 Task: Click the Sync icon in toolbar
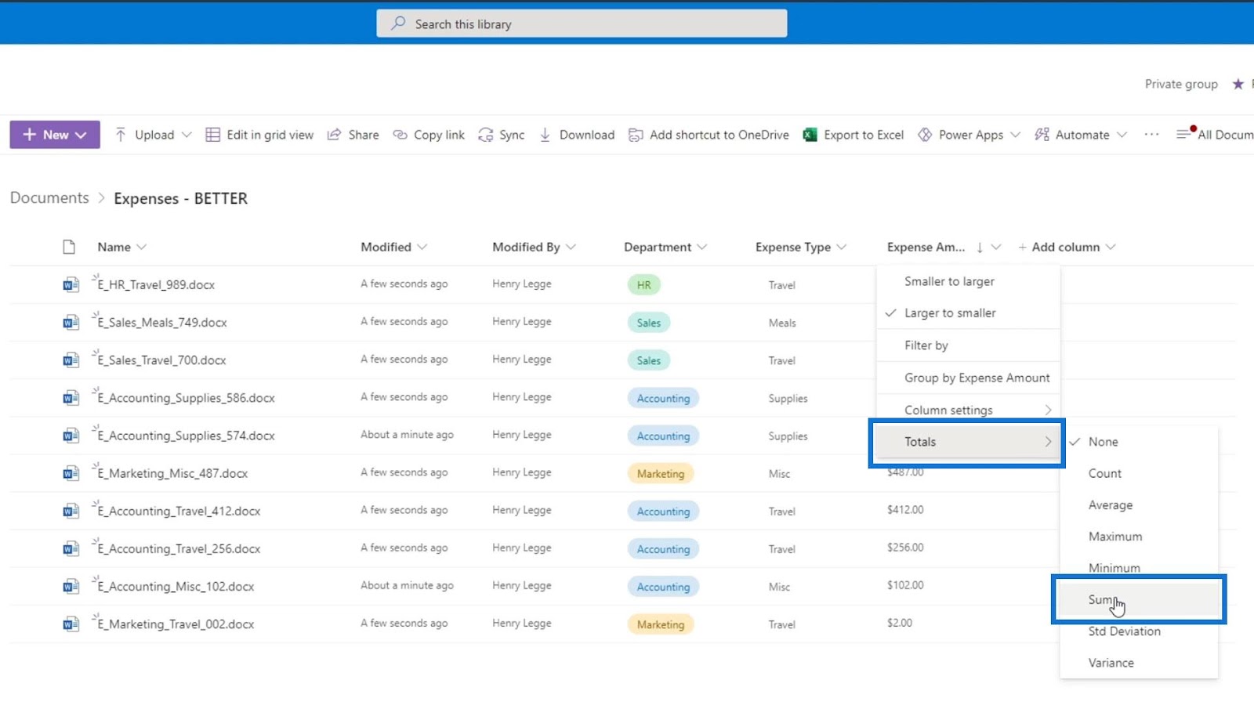tap(486, 135)
